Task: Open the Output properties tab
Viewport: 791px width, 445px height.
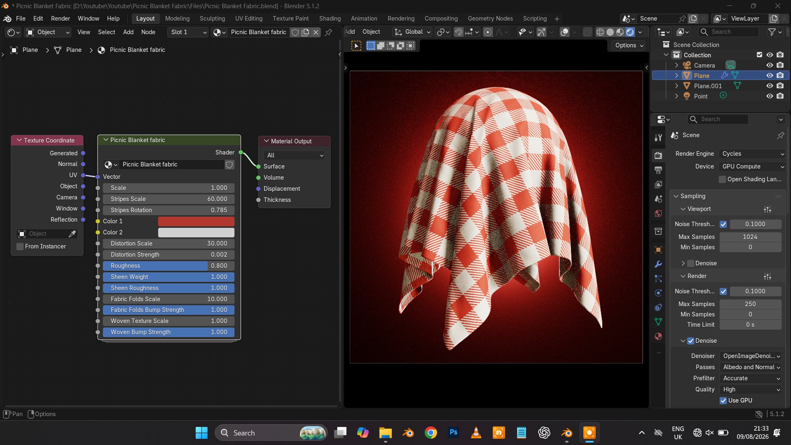Action: click(x=658, y=170)
